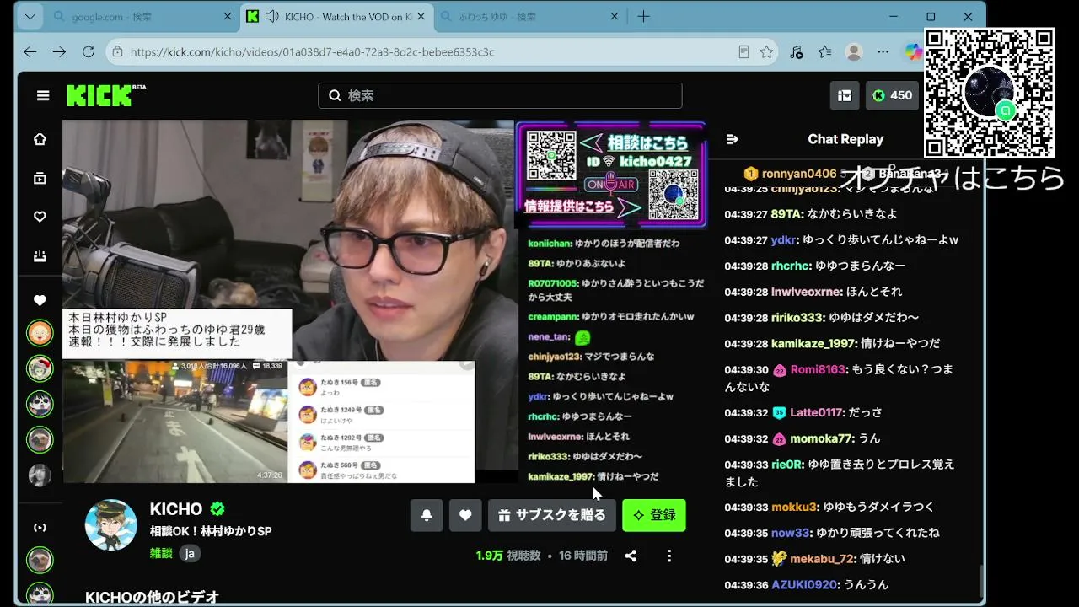
Task: Open chat user 89TA's profile
Action: pos(786,214)
